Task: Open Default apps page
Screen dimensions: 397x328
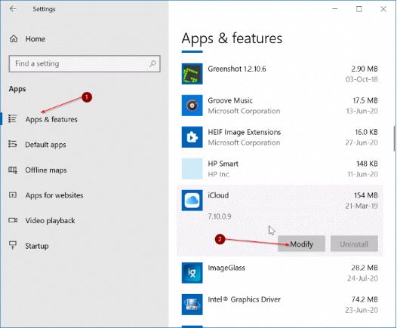Action: coord(45,145)
